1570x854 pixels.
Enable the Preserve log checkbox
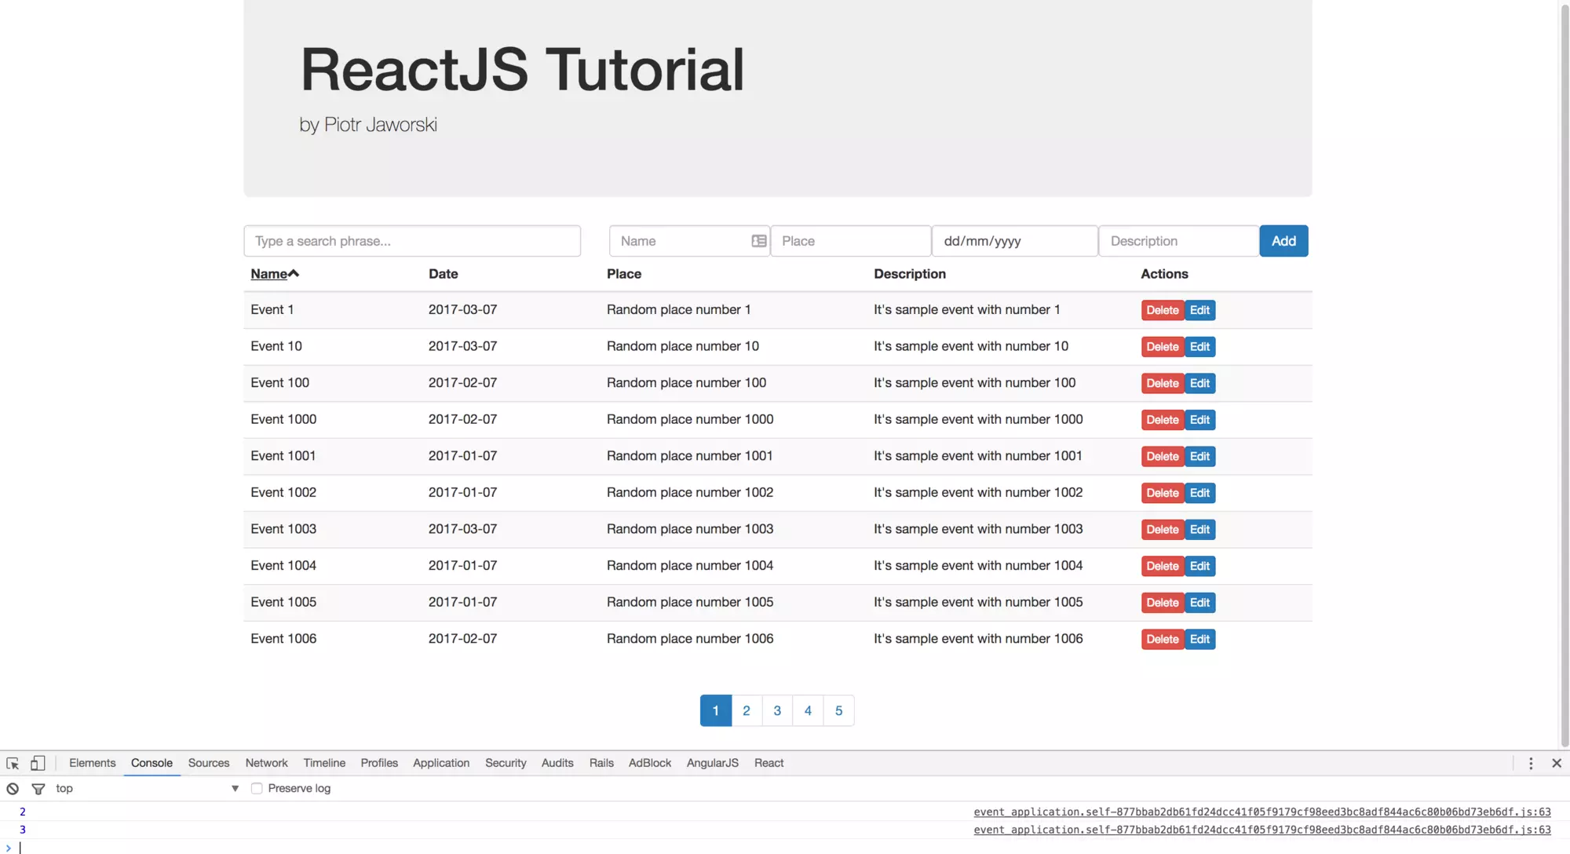(257, 788)
